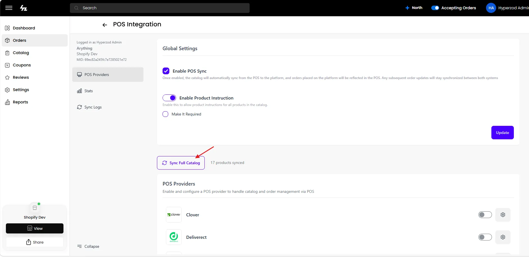
Task: Click into the Search field
Action: click(159, 8)
